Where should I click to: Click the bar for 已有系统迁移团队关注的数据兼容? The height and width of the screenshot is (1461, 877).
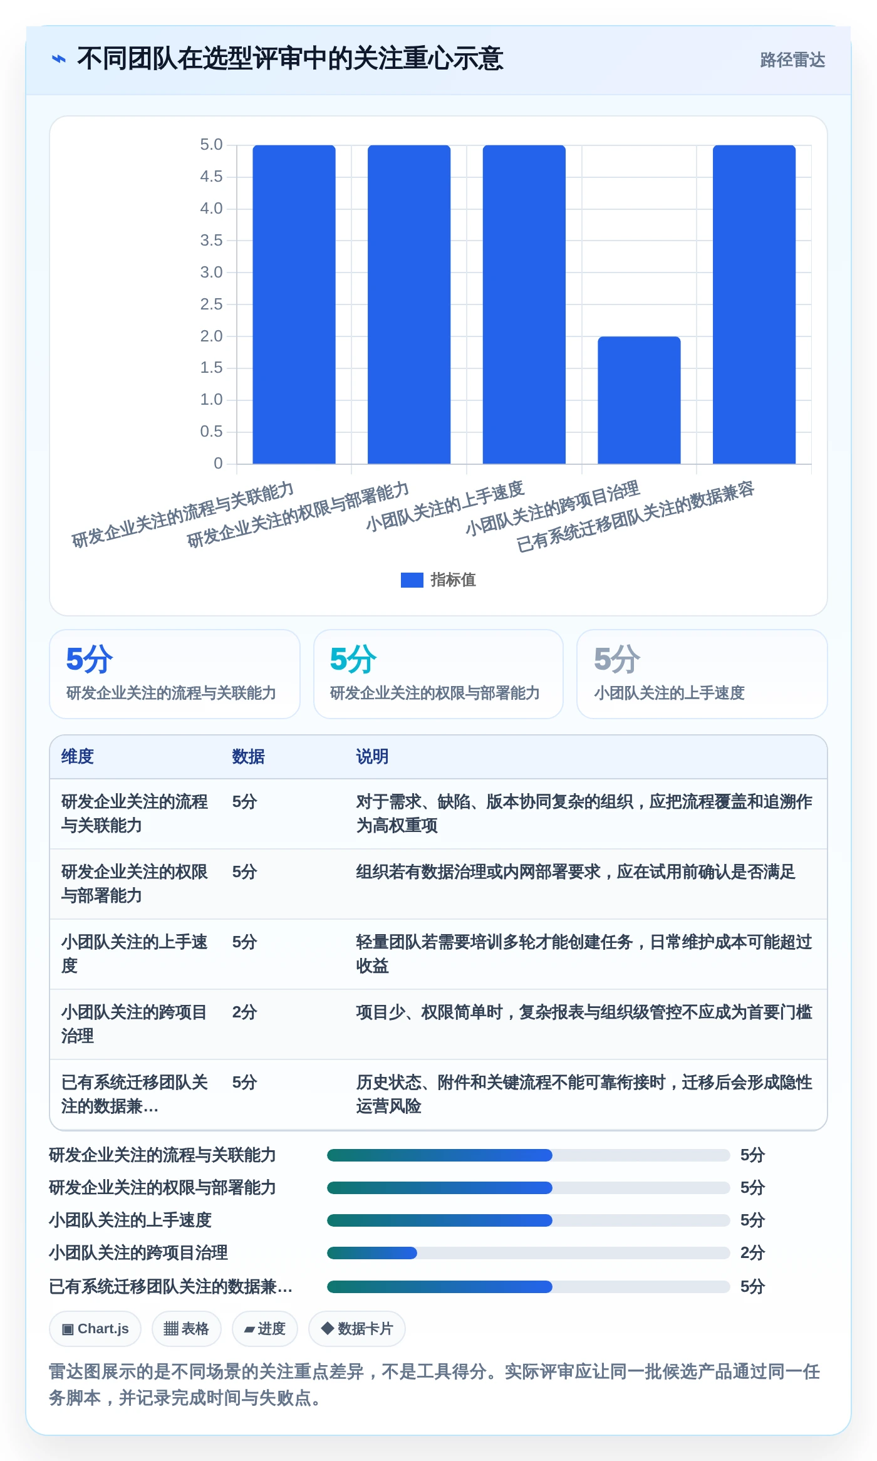tap(754, 304)
